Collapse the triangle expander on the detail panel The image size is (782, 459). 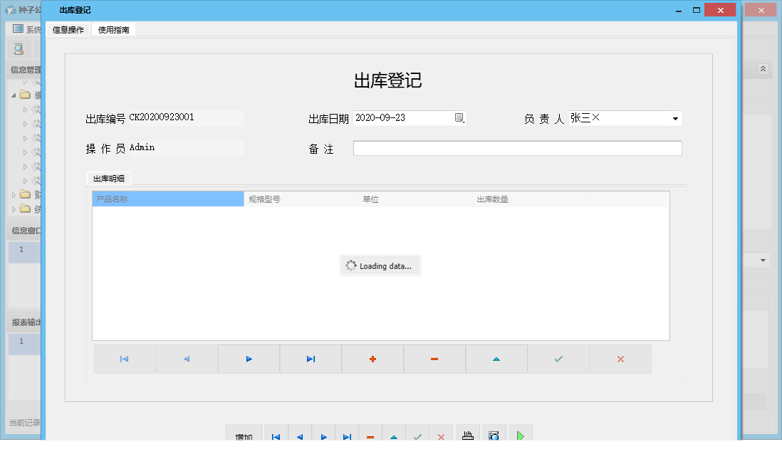[x=496, y=359]
